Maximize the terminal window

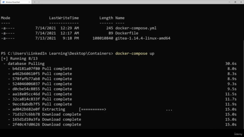235,2
